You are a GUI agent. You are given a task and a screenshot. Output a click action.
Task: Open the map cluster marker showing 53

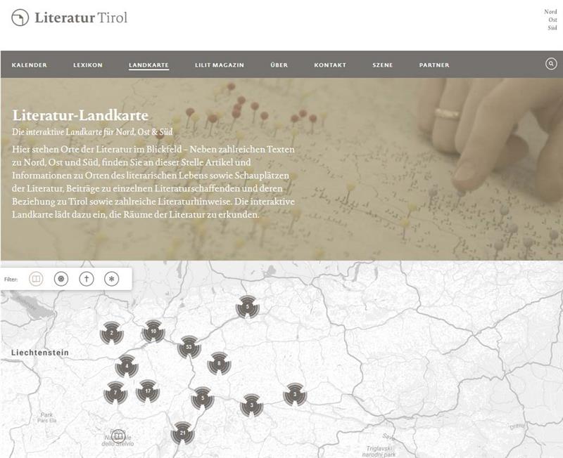click(189, 347)
